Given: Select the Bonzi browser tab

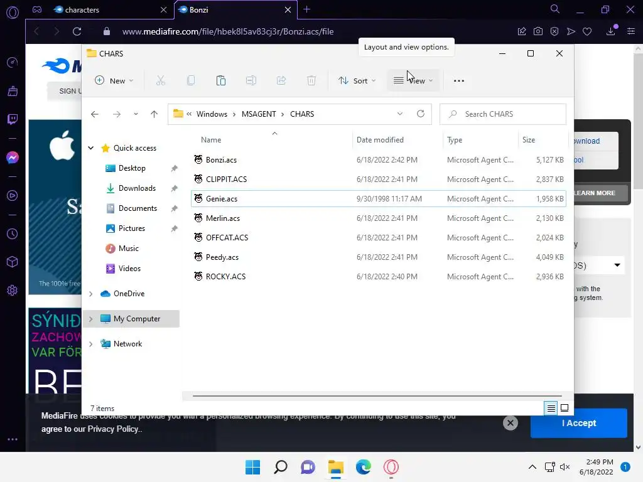Looking at the screenshot, I should (235, 10).
